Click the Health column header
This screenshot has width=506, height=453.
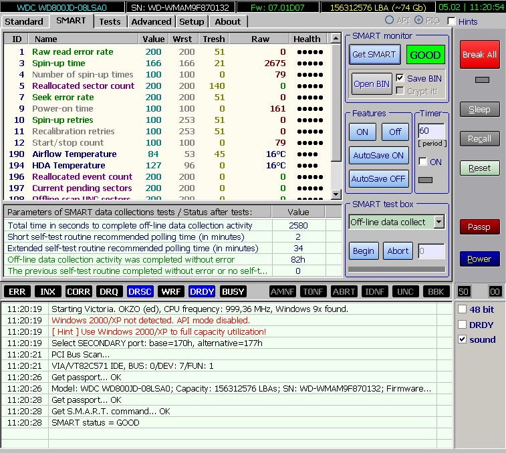[x=308, y=39]
